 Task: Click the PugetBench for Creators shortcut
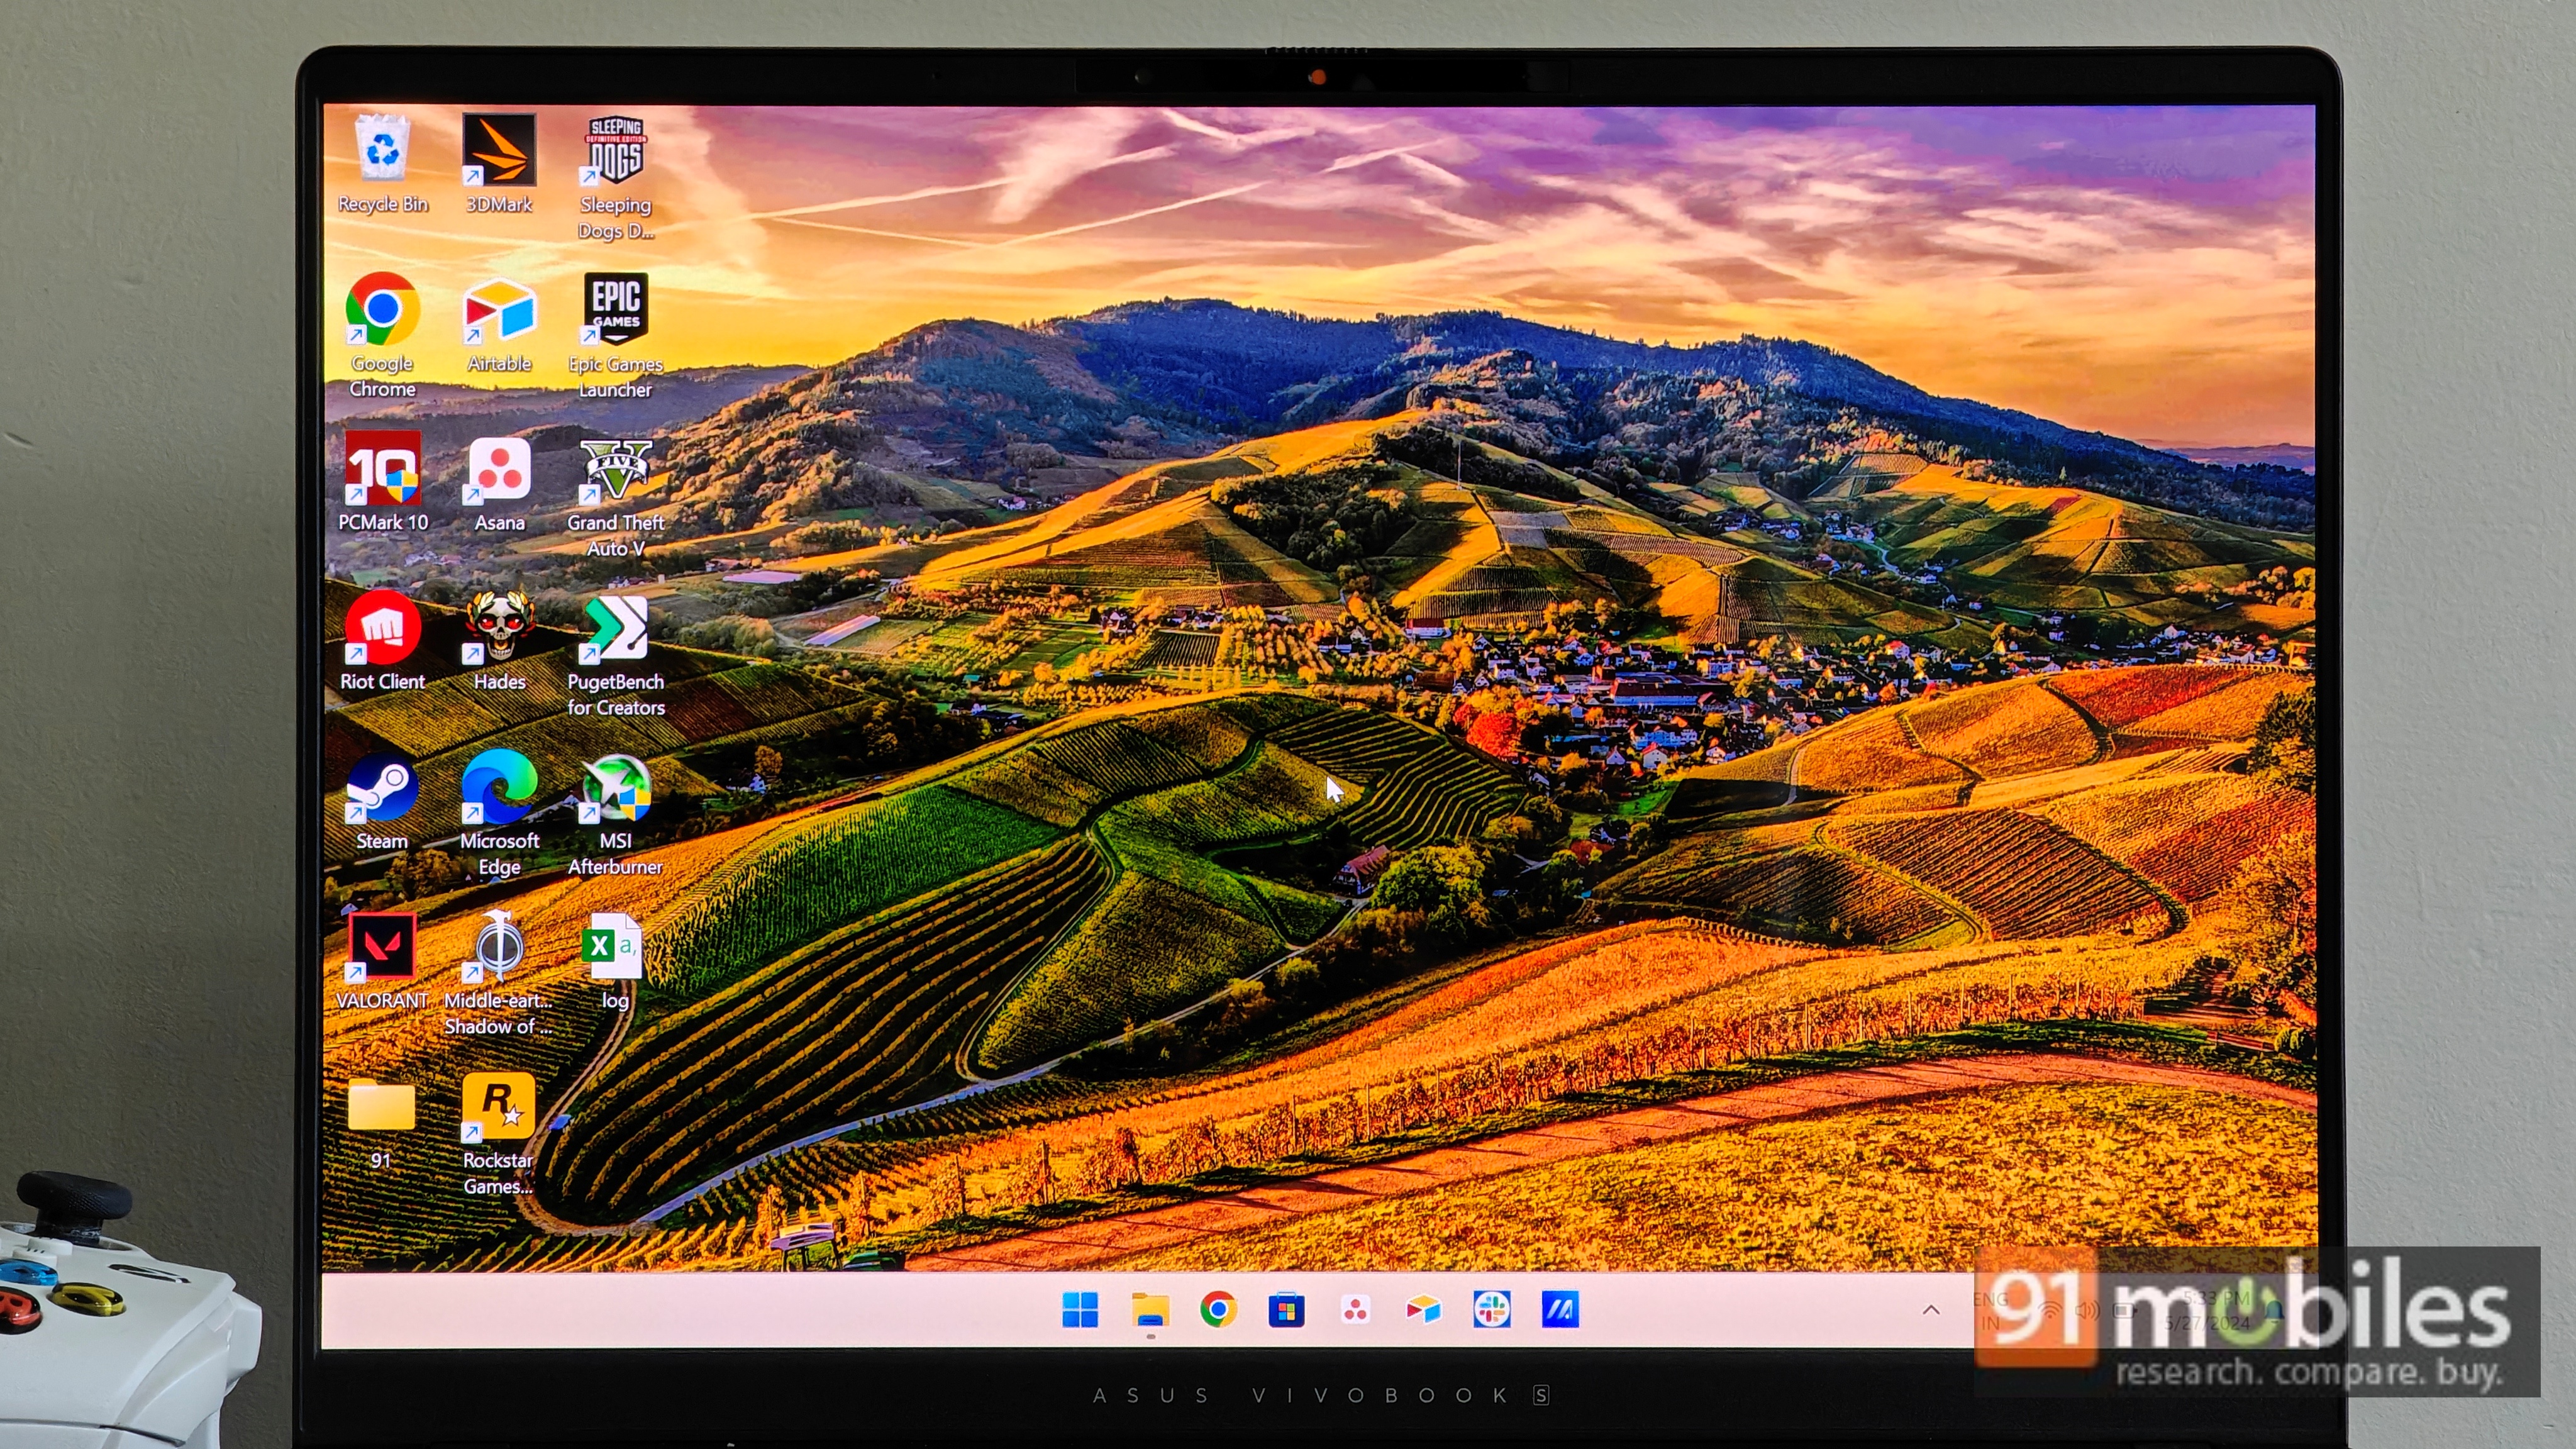(x=615, y=629)
